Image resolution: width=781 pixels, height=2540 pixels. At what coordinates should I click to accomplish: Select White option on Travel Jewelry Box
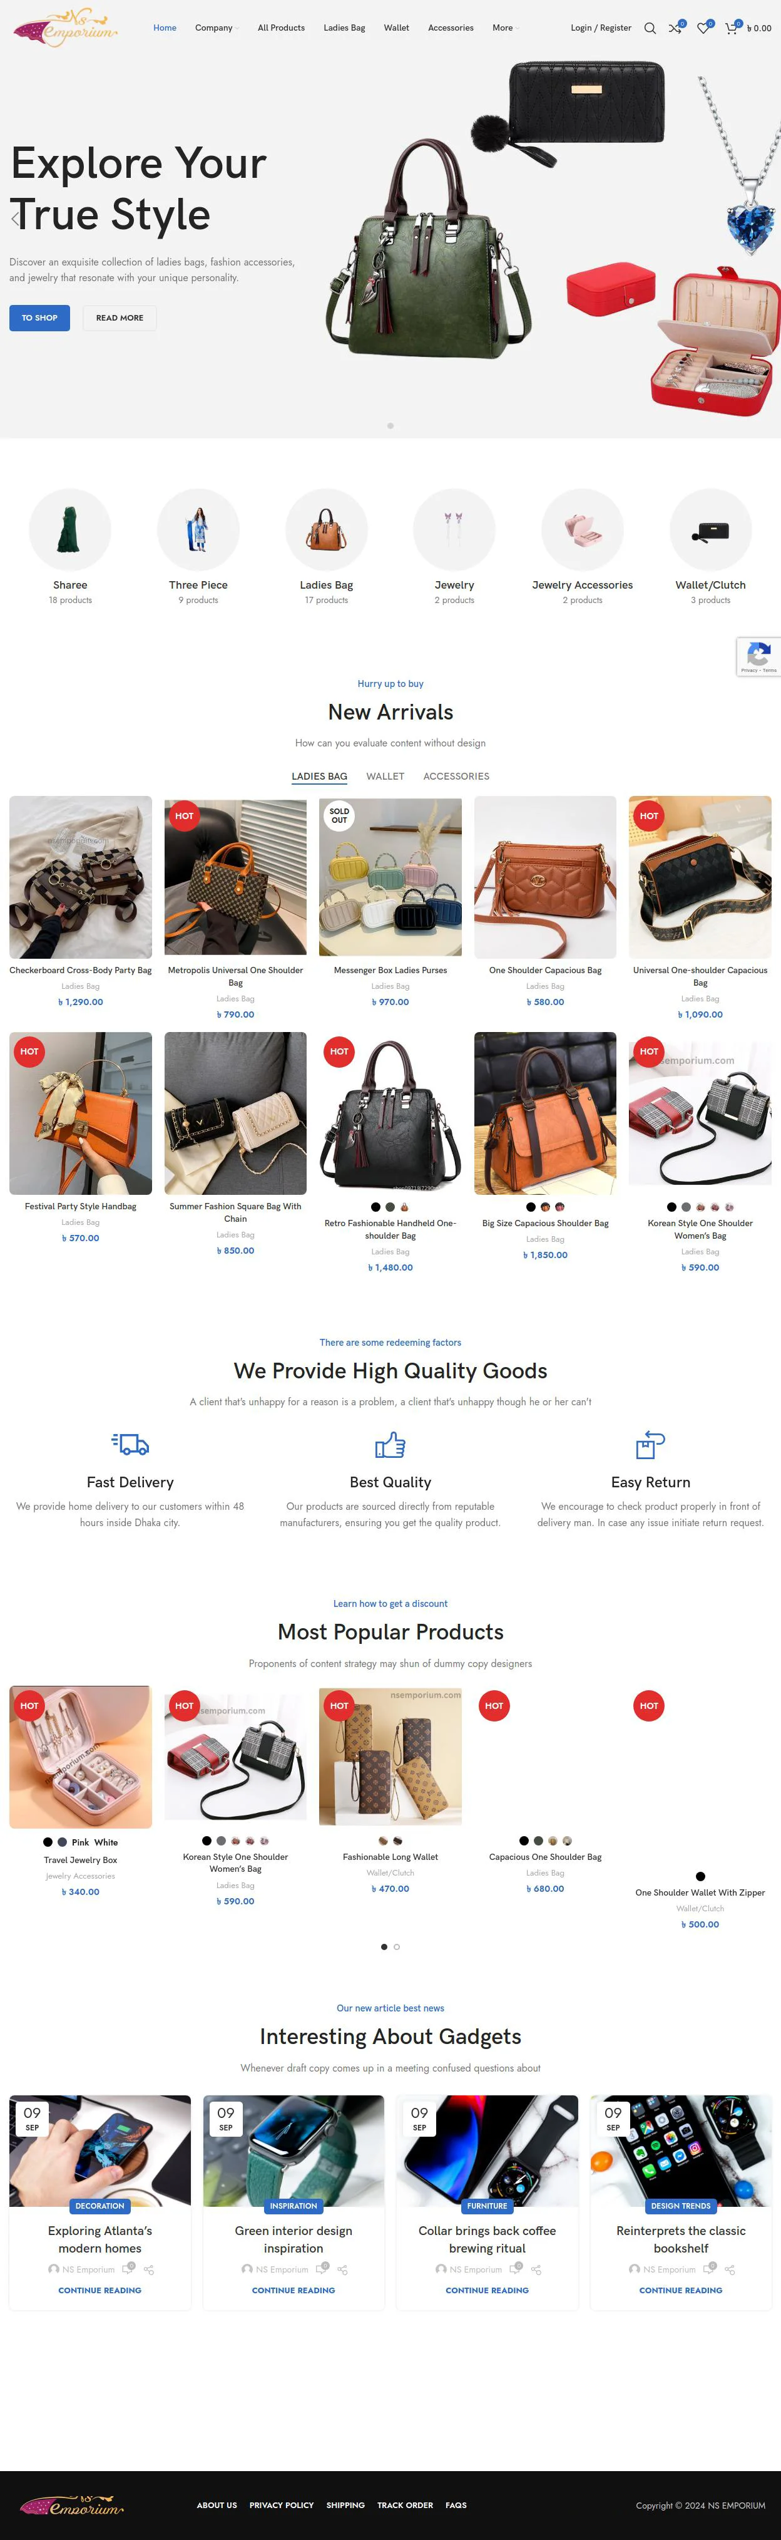[106, 1842]
